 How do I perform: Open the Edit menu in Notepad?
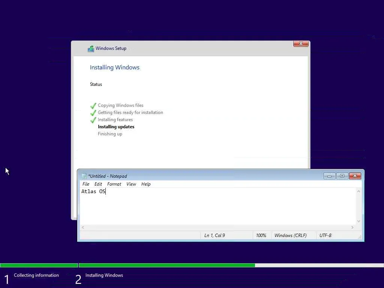[98, 184]
